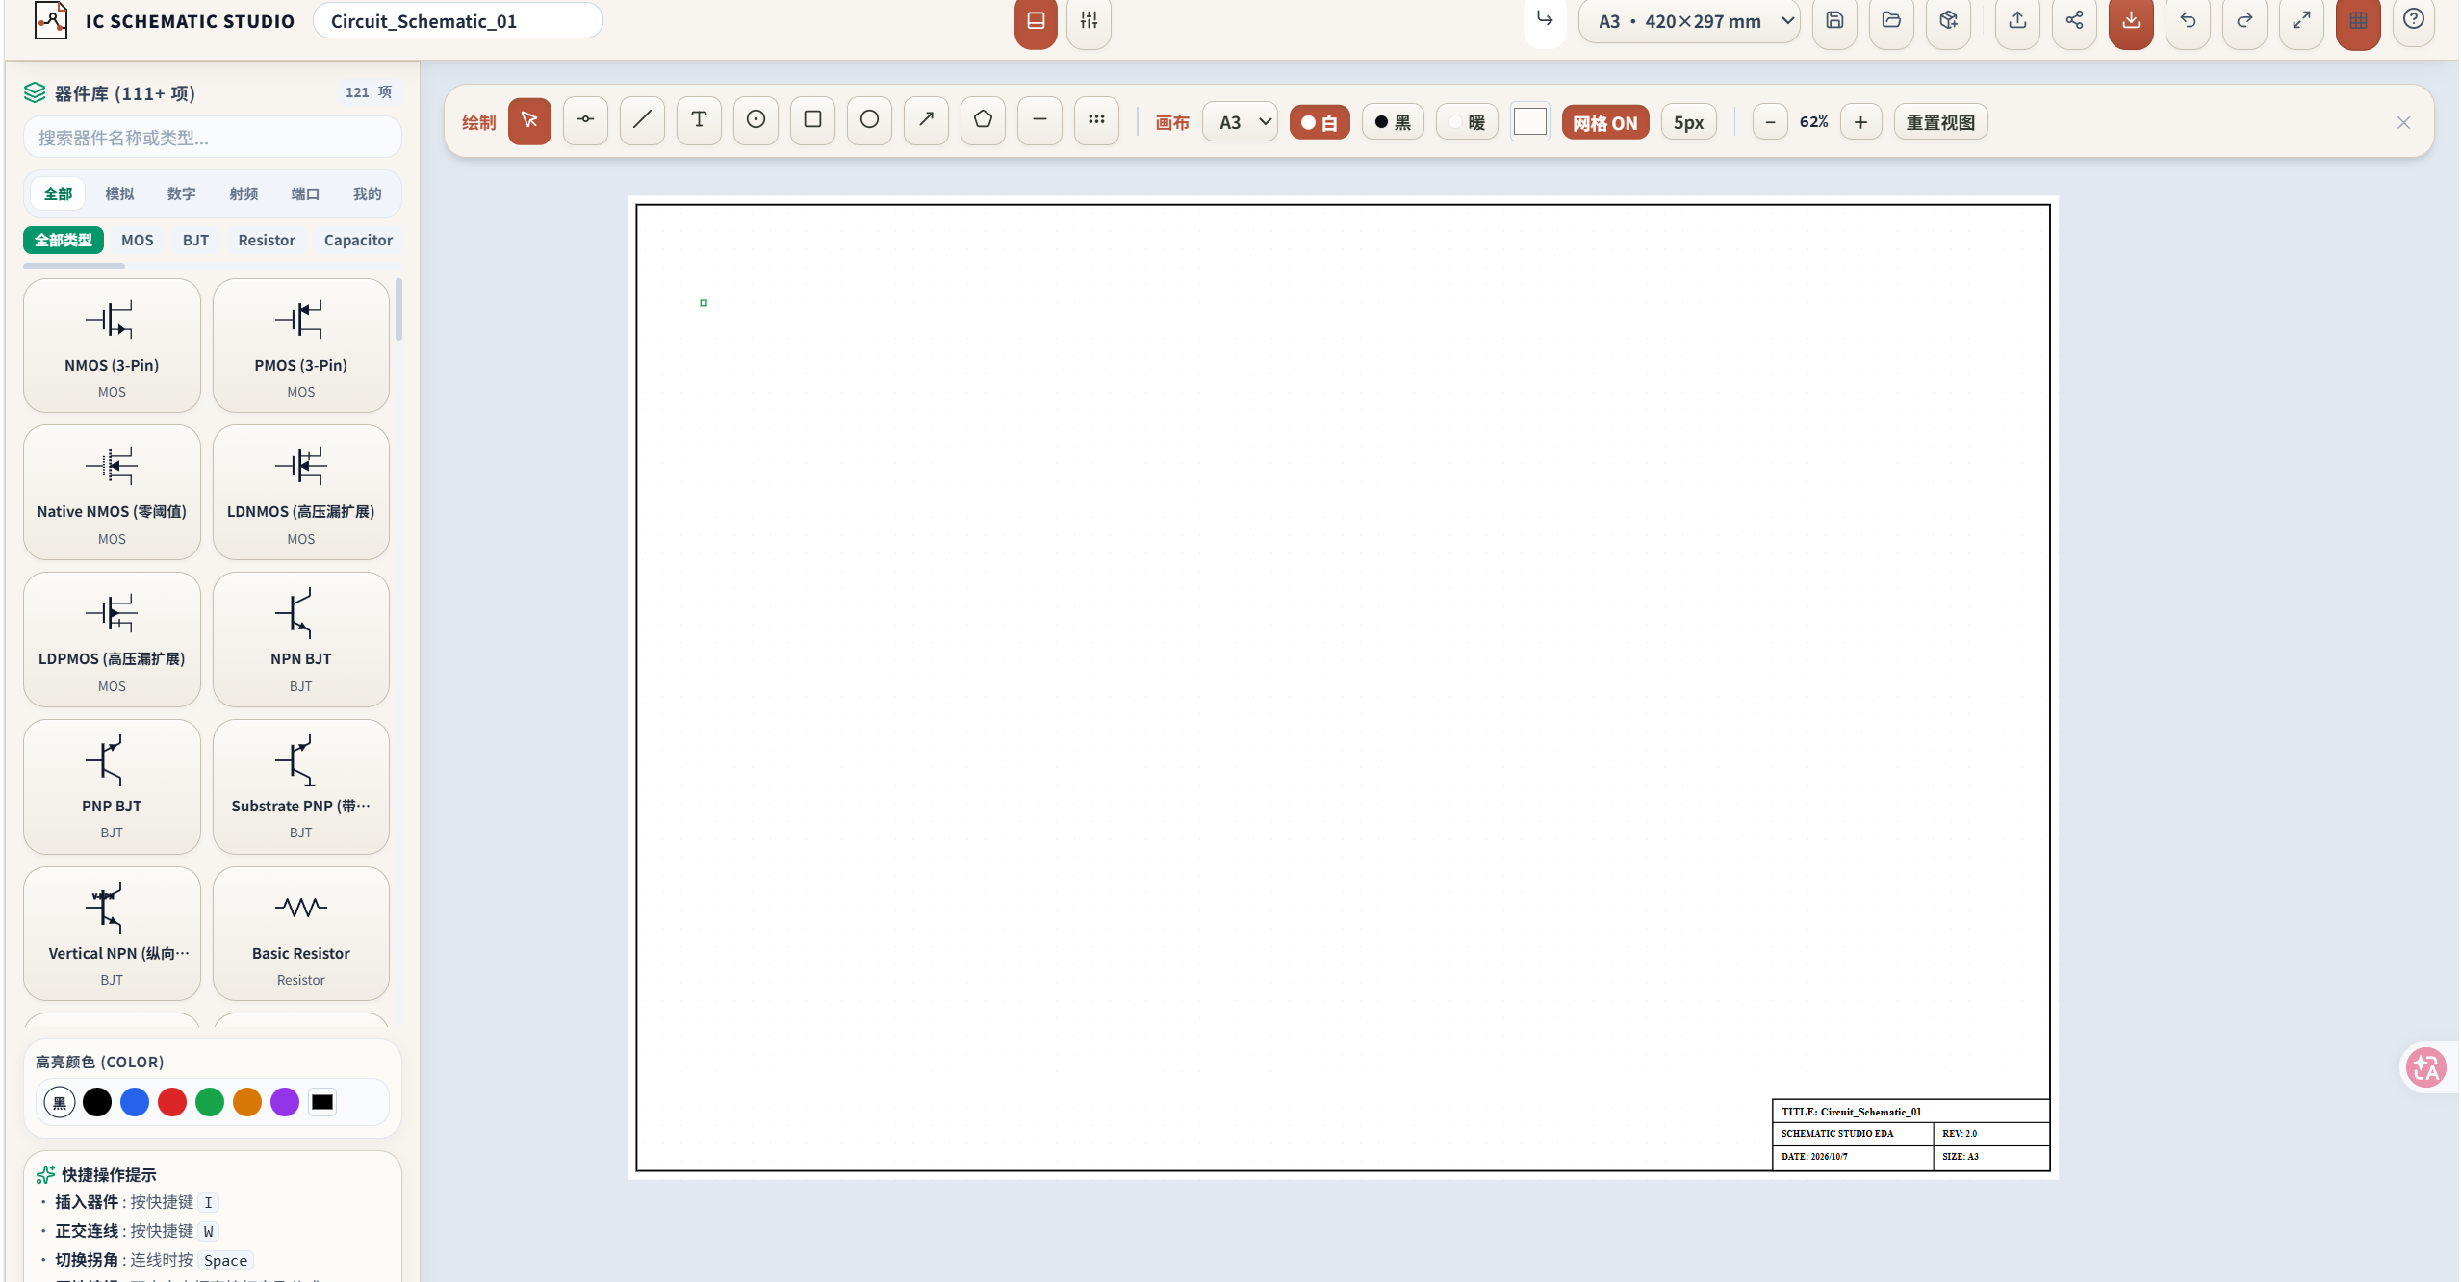Click the zoom out minus button
Viewport: 2461px width, 1282px height.
click(1770, 122)
